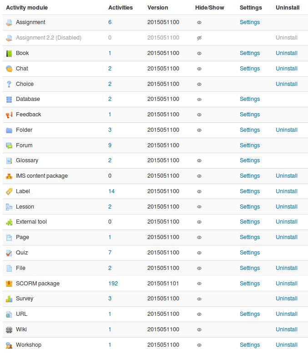This screenshot has width=308, height=354.
Task: Hide the Assignment module with eye icon
Action: point(199,22)
